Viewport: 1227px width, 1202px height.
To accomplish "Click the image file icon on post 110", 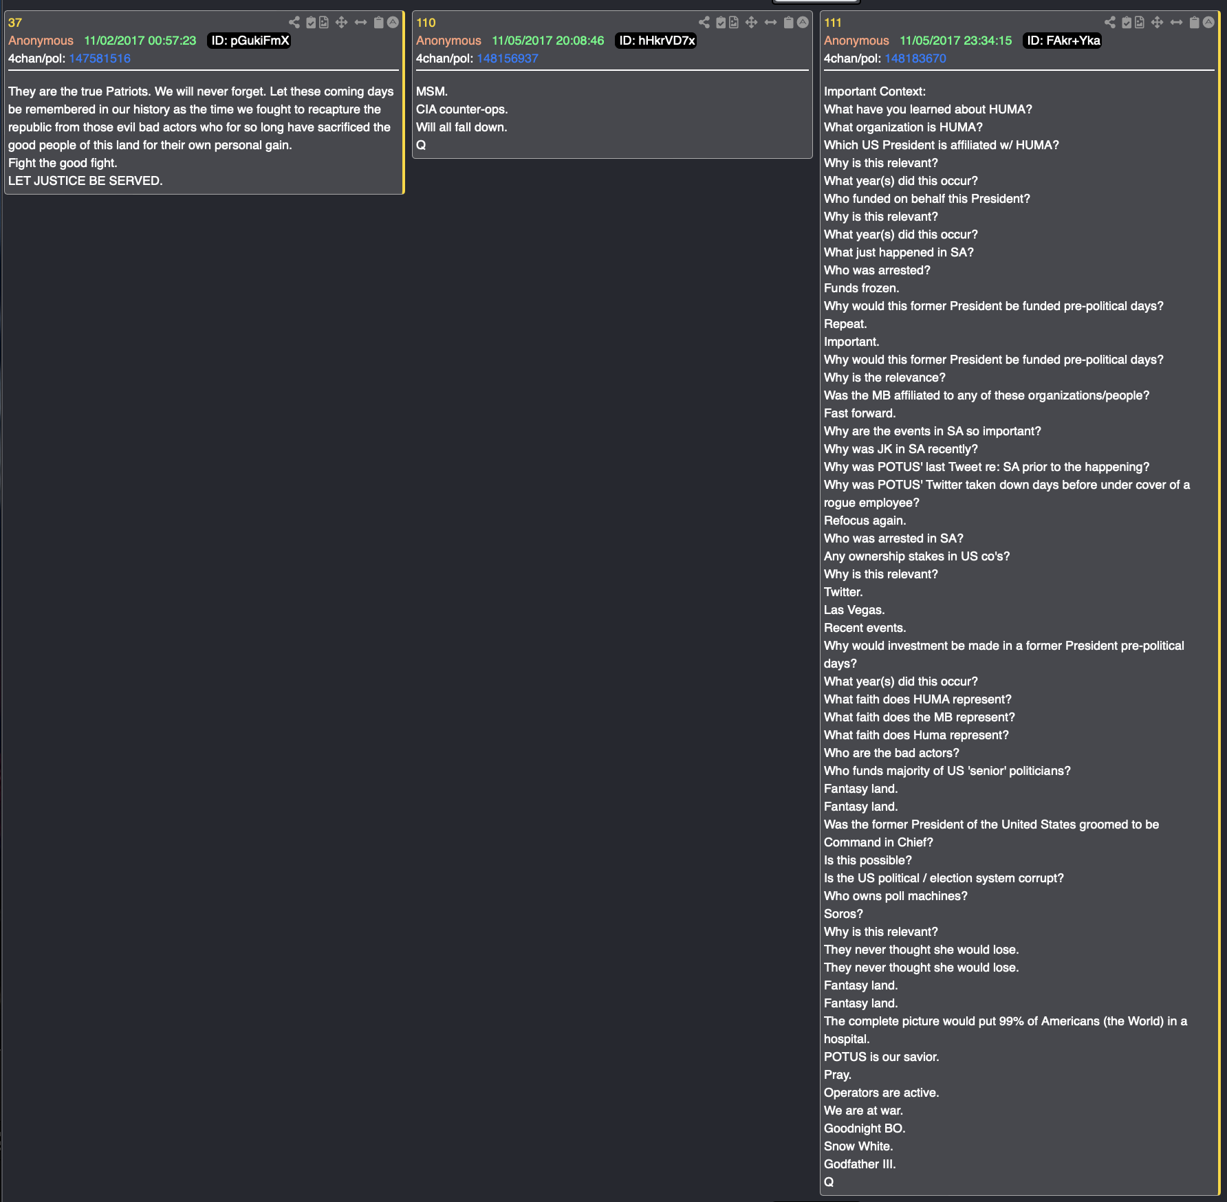I will (x=734, y=23).
